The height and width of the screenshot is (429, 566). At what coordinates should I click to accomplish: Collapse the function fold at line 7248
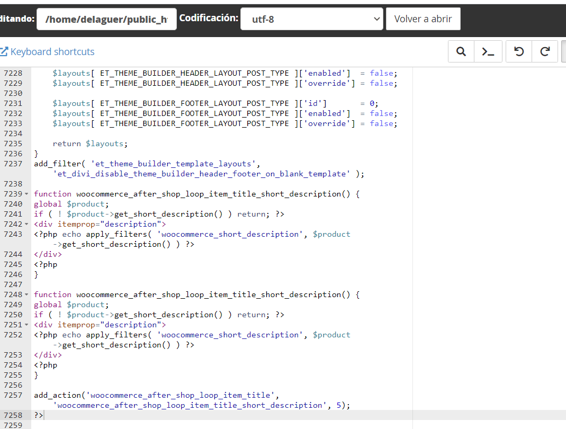point(26,294)
